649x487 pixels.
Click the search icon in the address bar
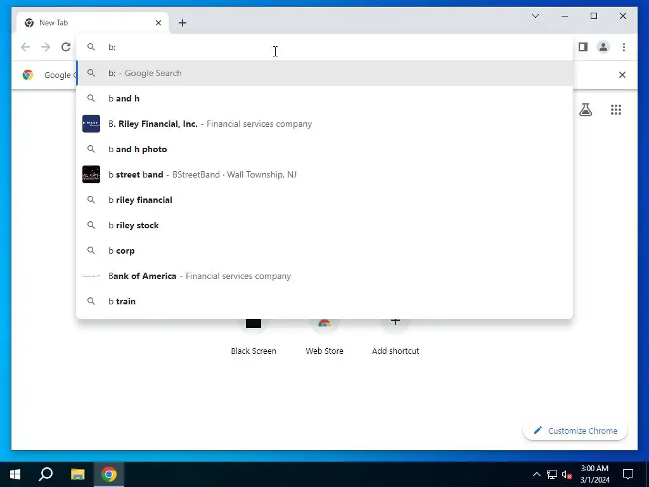[91, 47]
